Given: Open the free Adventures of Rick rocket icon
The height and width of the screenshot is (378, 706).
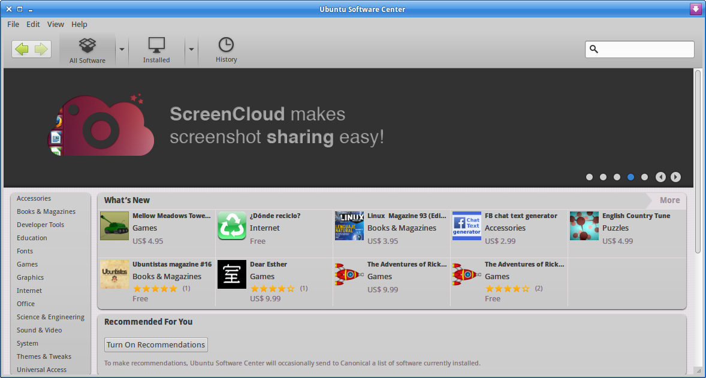Looking at the screenshot, I should click(x=467, y=274).
